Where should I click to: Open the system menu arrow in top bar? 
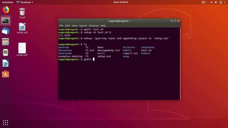(x=225, y=2)
